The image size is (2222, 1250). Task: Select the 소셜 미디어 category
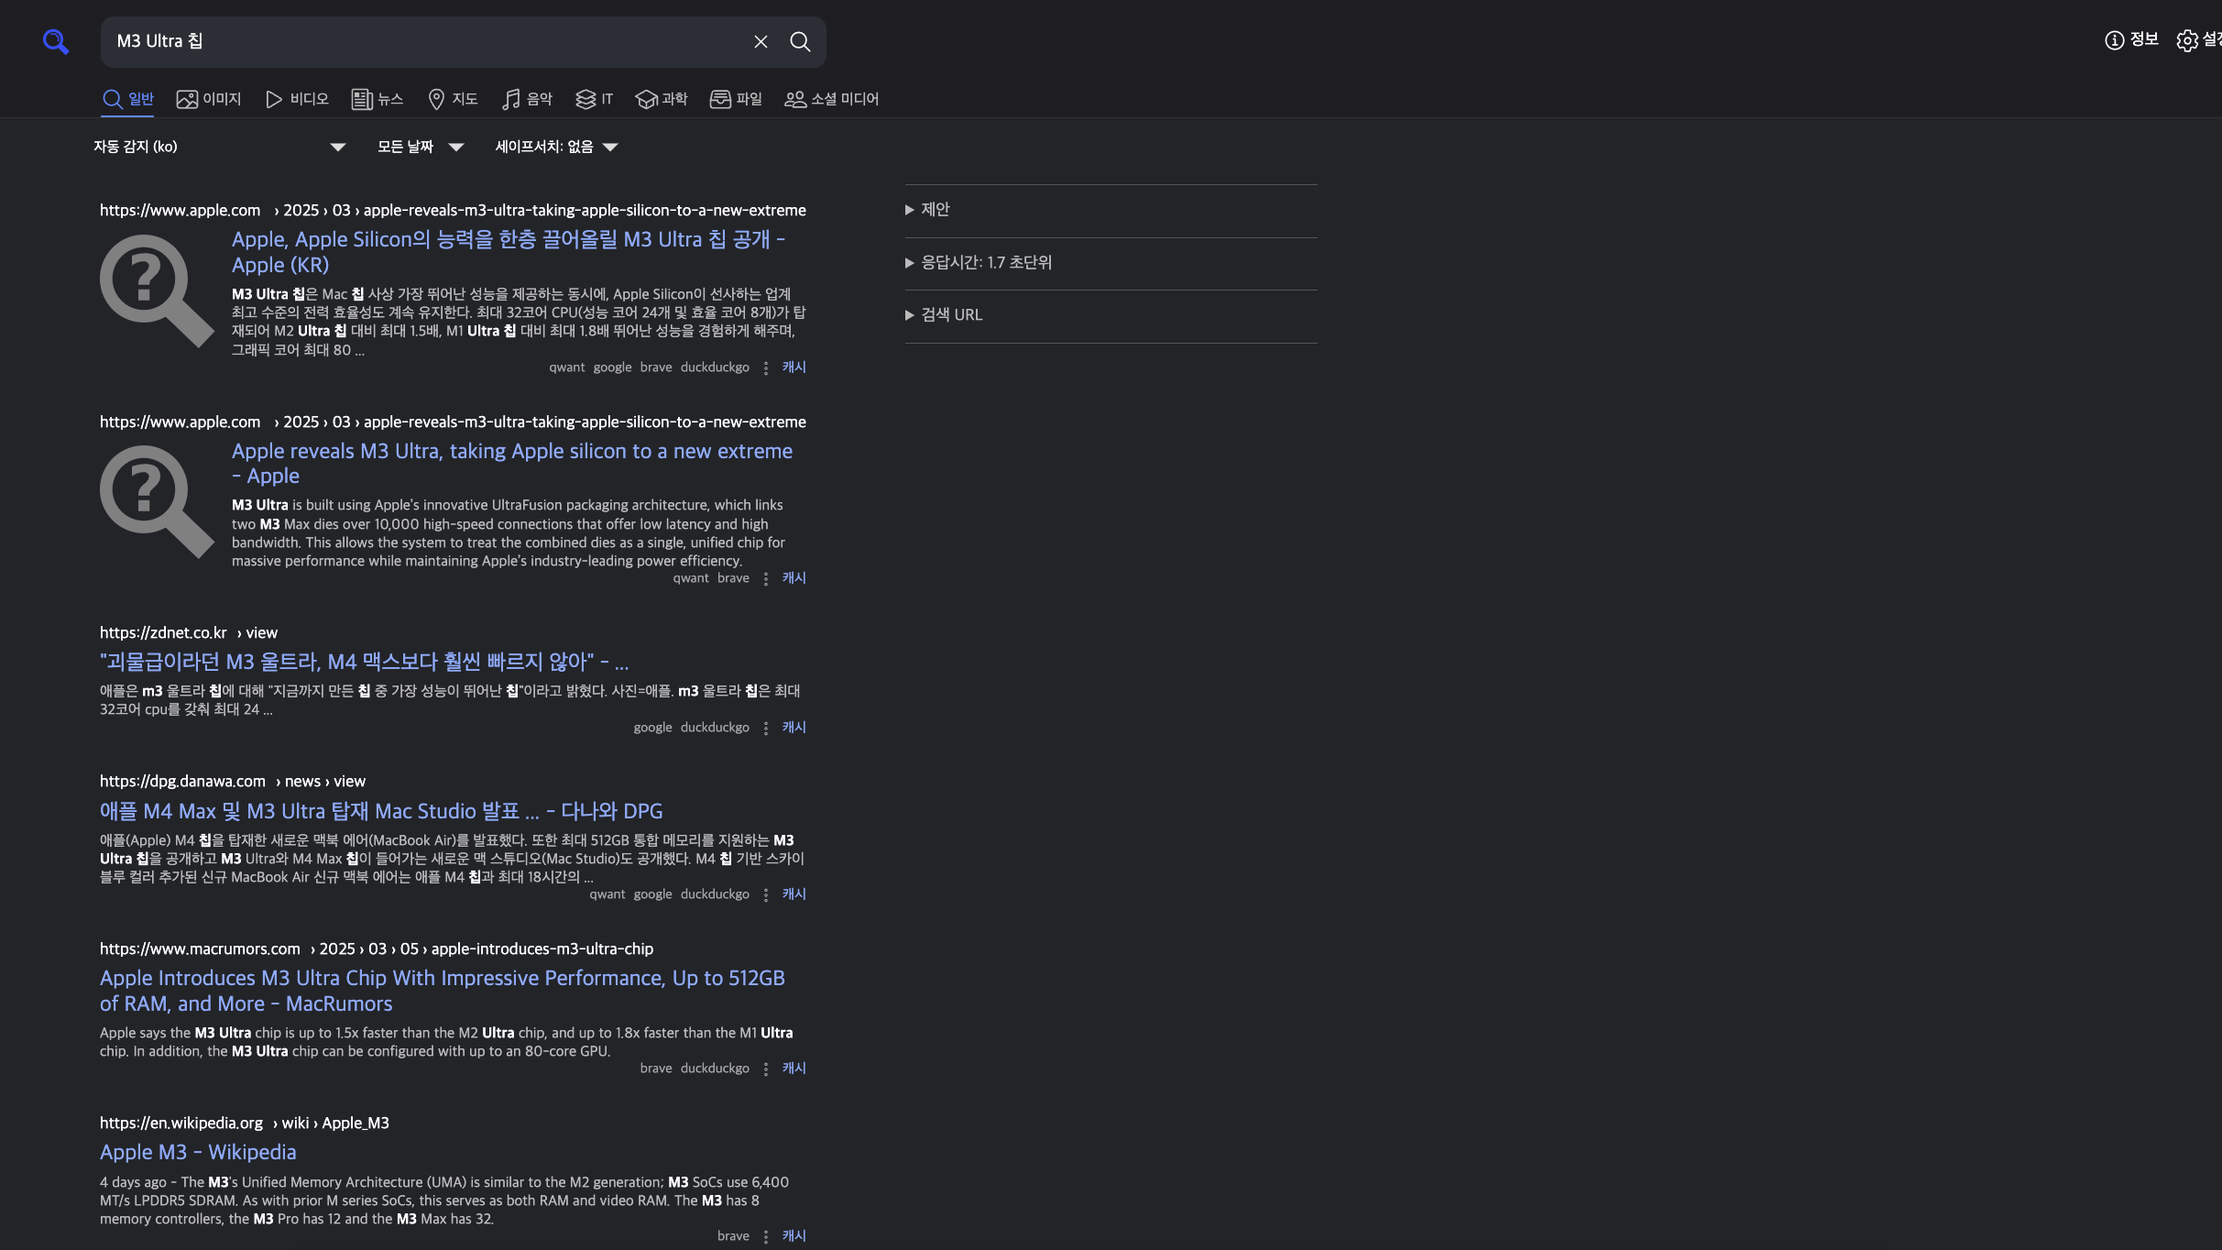(x=831, y=99)
